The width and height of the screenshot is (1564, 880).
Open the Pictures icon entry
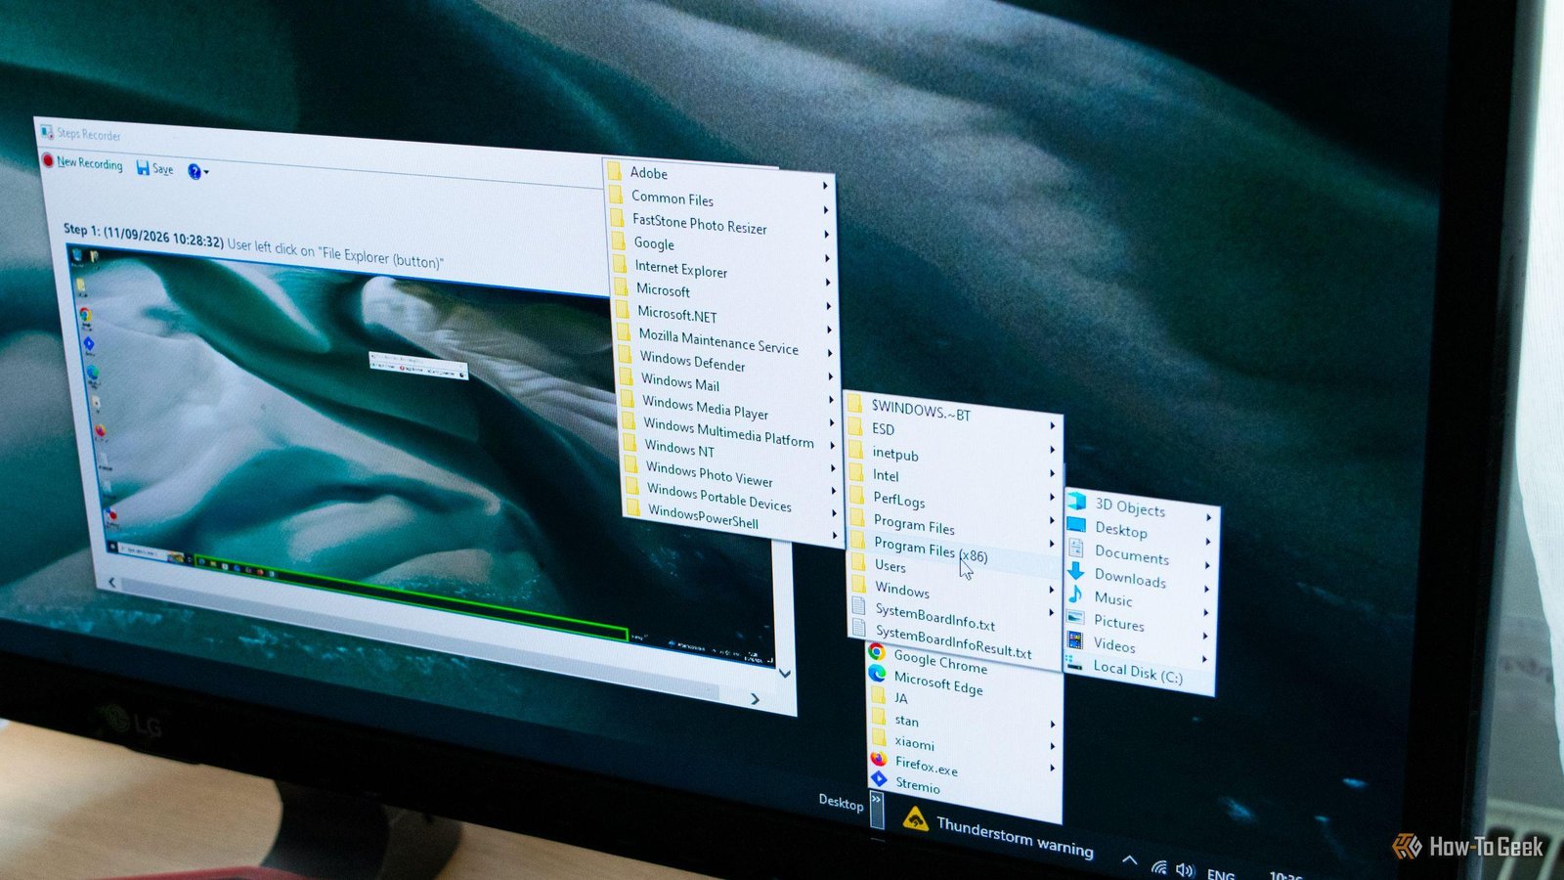1075,617
